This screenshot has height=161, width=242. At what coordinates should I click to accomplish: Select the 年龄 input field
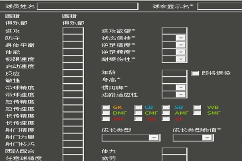point(174,73)
